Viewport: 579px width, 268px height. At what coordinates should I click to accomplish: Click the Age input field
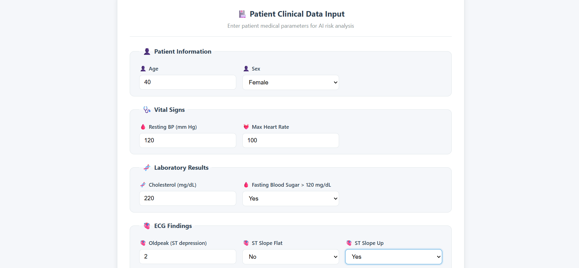tap(187, 82)
